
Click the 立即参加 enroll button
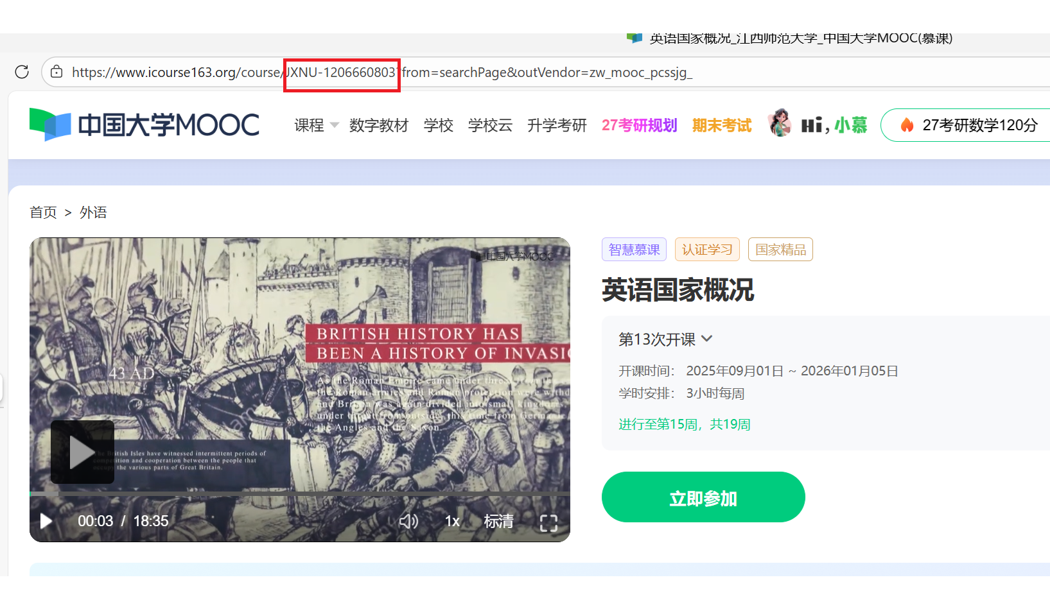pyautogui.click(x=703, y=497)
